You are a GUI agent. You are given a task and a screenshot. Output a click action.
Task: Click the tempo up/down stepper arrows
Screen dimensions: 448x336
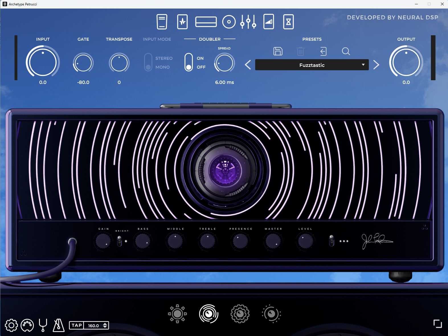(x=105, y=325)
